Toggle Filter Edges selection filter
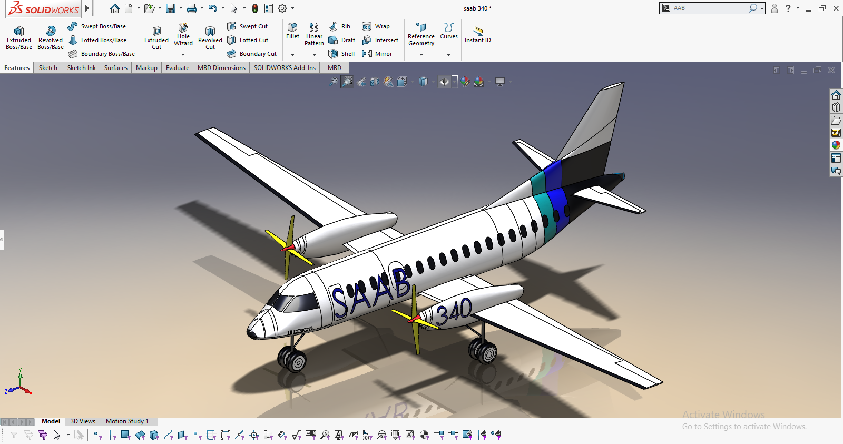Screen dimensions: 843x444 [x=112, y=435]
